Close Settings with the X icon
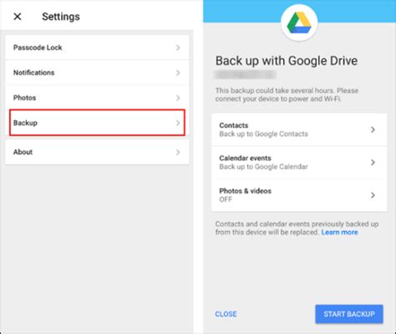This screenshot has height=334, width=396. pos(18,17)
